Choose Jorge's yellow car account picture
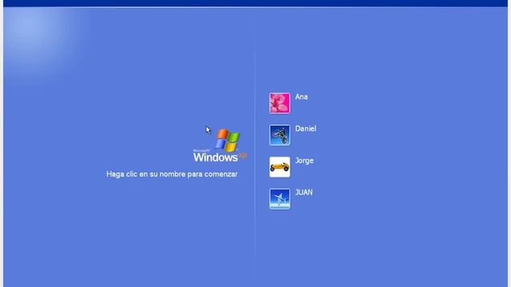The width and height of the screenshot is (511, 287). click(279, 167)
